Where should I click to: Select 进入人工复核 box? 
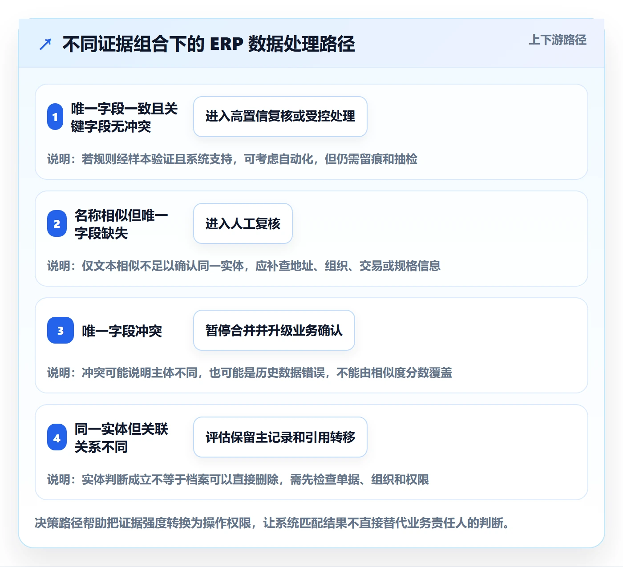tap(243, 223)
